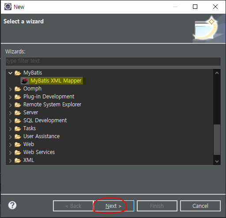Expand the Oomph category
The height and width of the screenshot is (218, 226).
[x=10, y=89]
